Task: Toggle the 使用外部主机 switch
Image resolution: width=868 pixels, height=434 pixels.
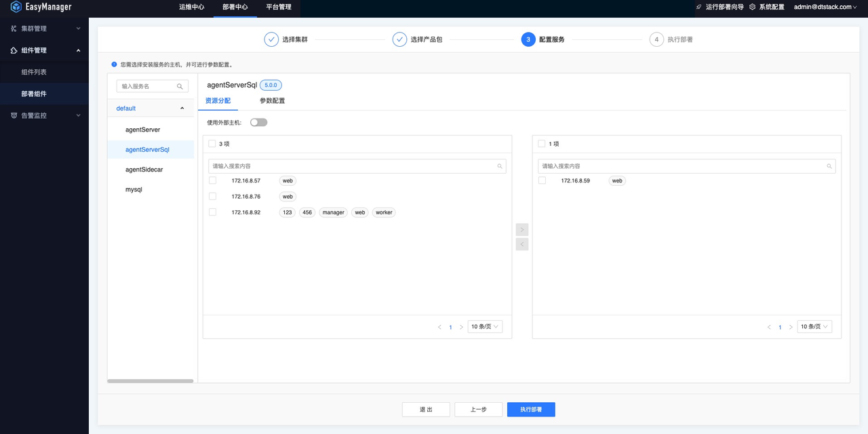Action: (x=258, y=123)
